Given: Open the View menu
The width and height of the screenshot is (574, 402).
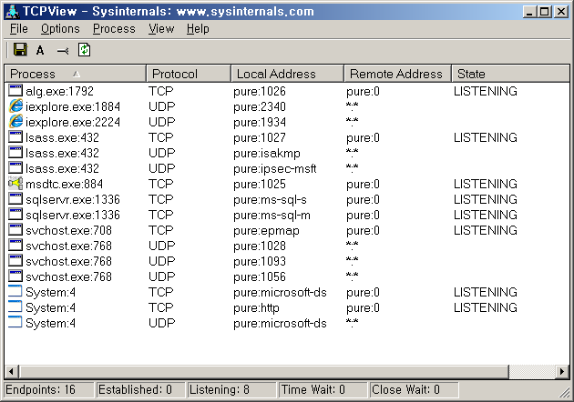Looking at the screenshot, I should coord(161,29).
